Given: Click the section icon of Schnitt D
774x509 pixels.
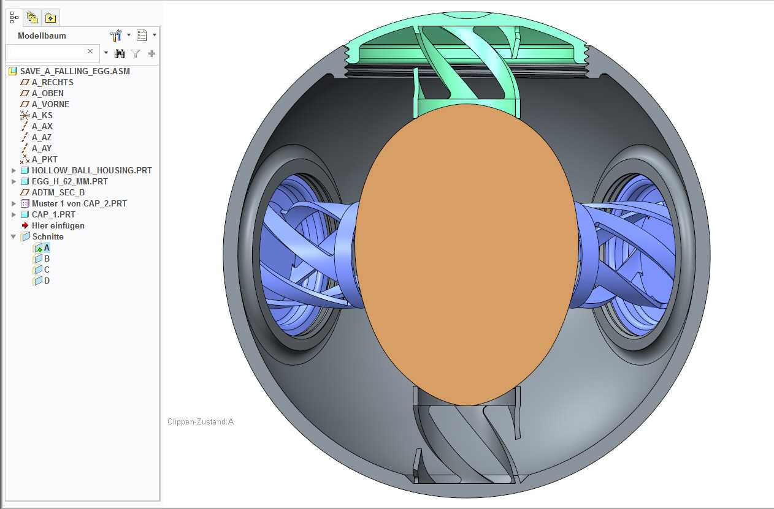Looking at the screenshot, I should click(x=37, y=281).
